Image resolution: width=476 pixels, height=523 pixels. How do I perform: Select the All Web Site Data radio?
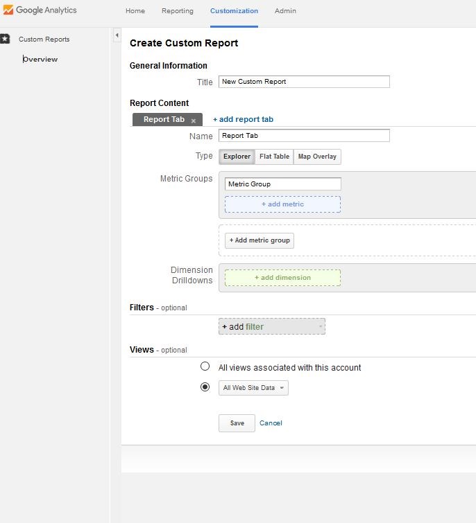[x=205, y=387]
